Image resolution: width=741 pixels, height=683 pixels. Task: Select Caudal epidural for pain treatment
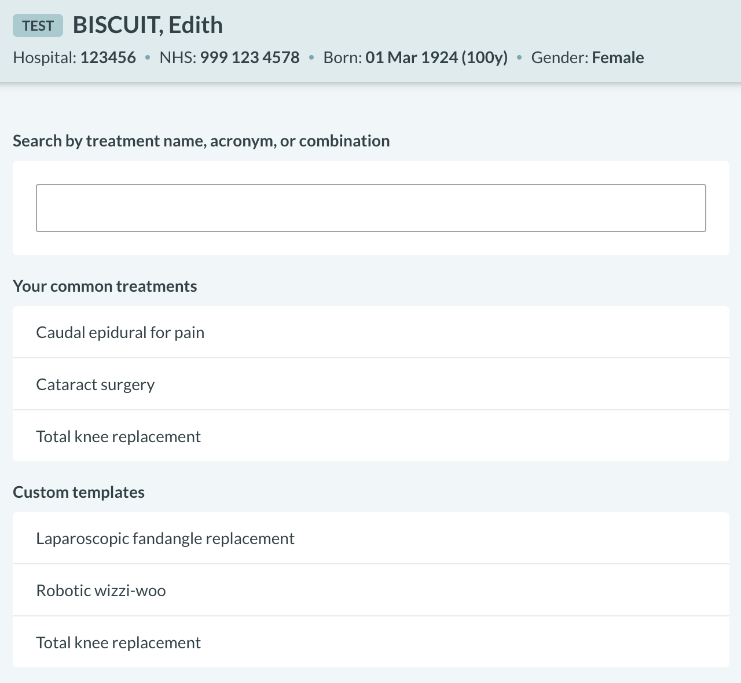click(120, 332)
